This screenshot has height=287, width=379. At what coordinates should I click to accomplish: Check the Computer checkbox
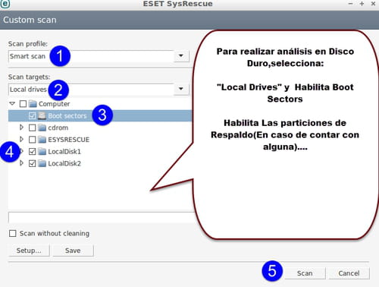pyautogui.click(x=23, y=104)
